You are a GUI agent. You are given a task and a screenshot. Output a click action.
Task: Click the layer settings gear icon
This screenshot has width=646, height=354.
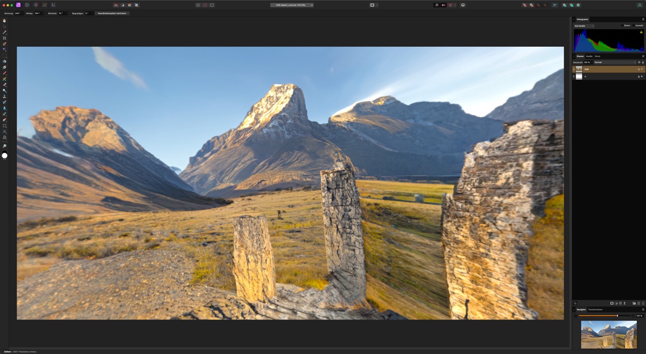(x=638, y=62)
